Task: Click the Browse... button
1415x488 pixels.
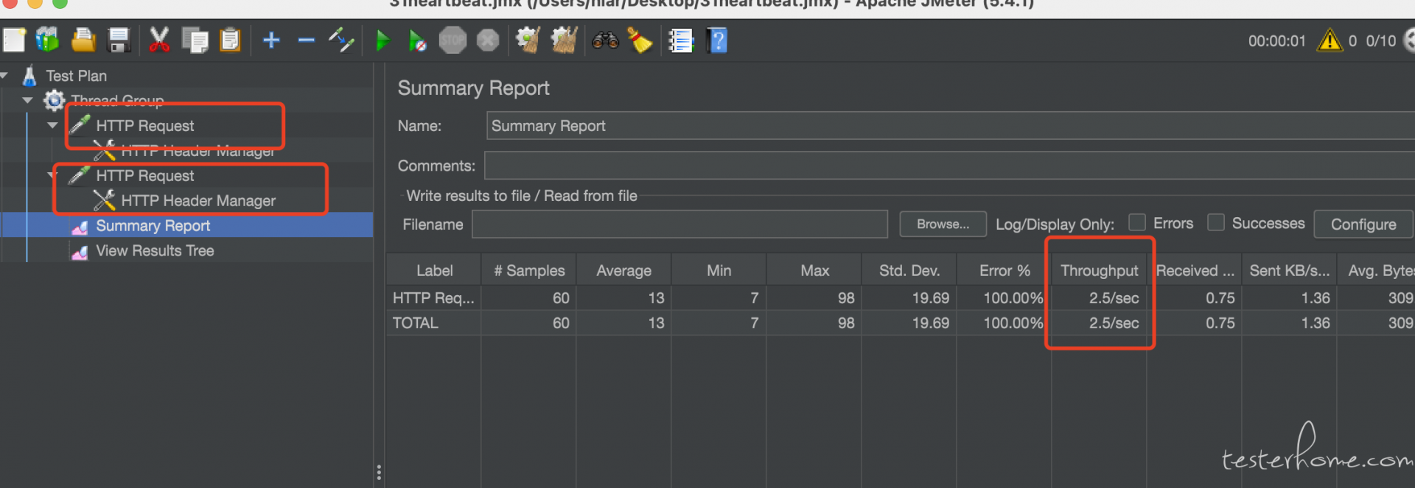Action: click(x=943, y=224)
